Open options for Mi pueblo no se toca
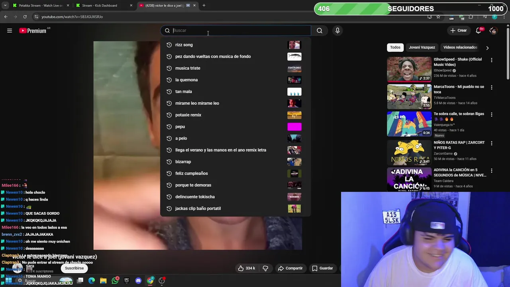The image size is (510, 287). click(x=491, y=87)
